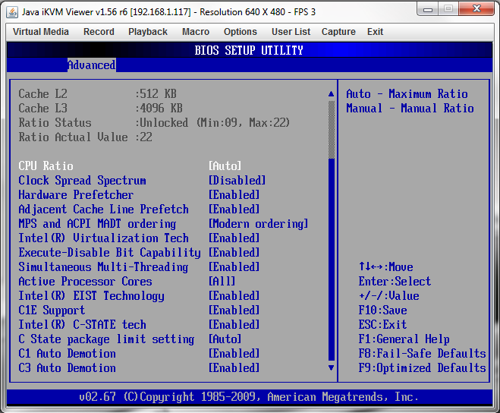The width and height of the screenshot is (500, 413).
Task: Open the Playback menu
Action: [148, 32]
